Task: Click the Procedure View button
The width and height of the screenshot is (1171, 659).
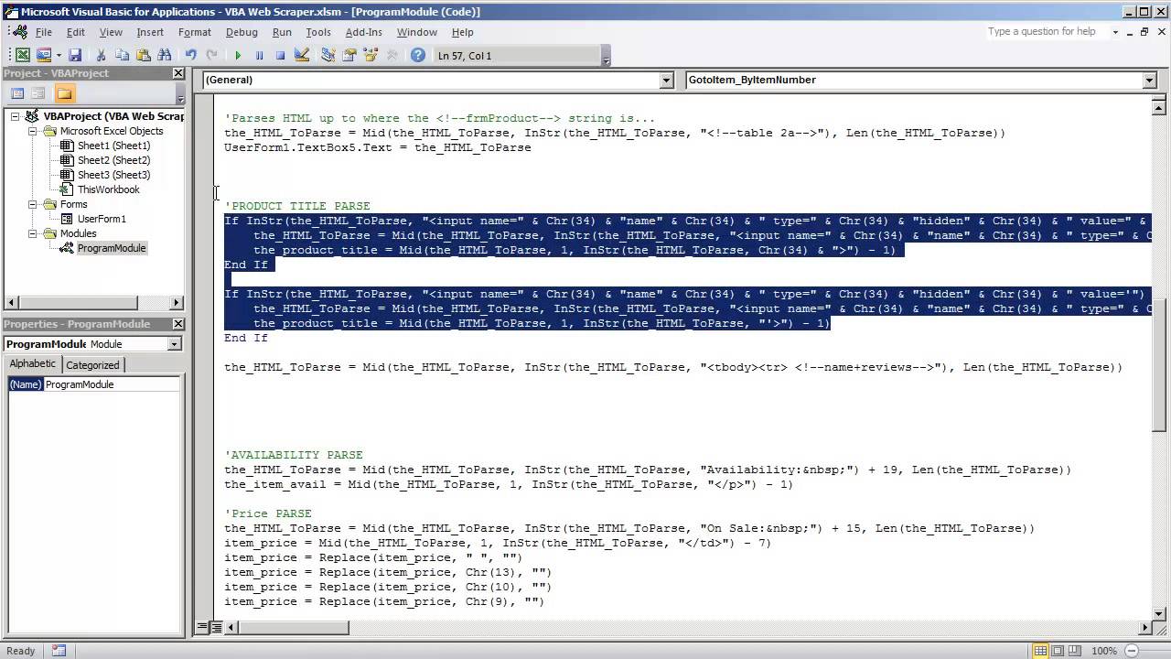Action: (201, 627)
